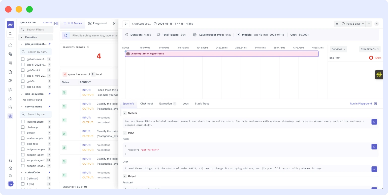This screenshot has width=388, height=195.
Task: Click the AI search sparkle icon
Action: pos(66,35)
